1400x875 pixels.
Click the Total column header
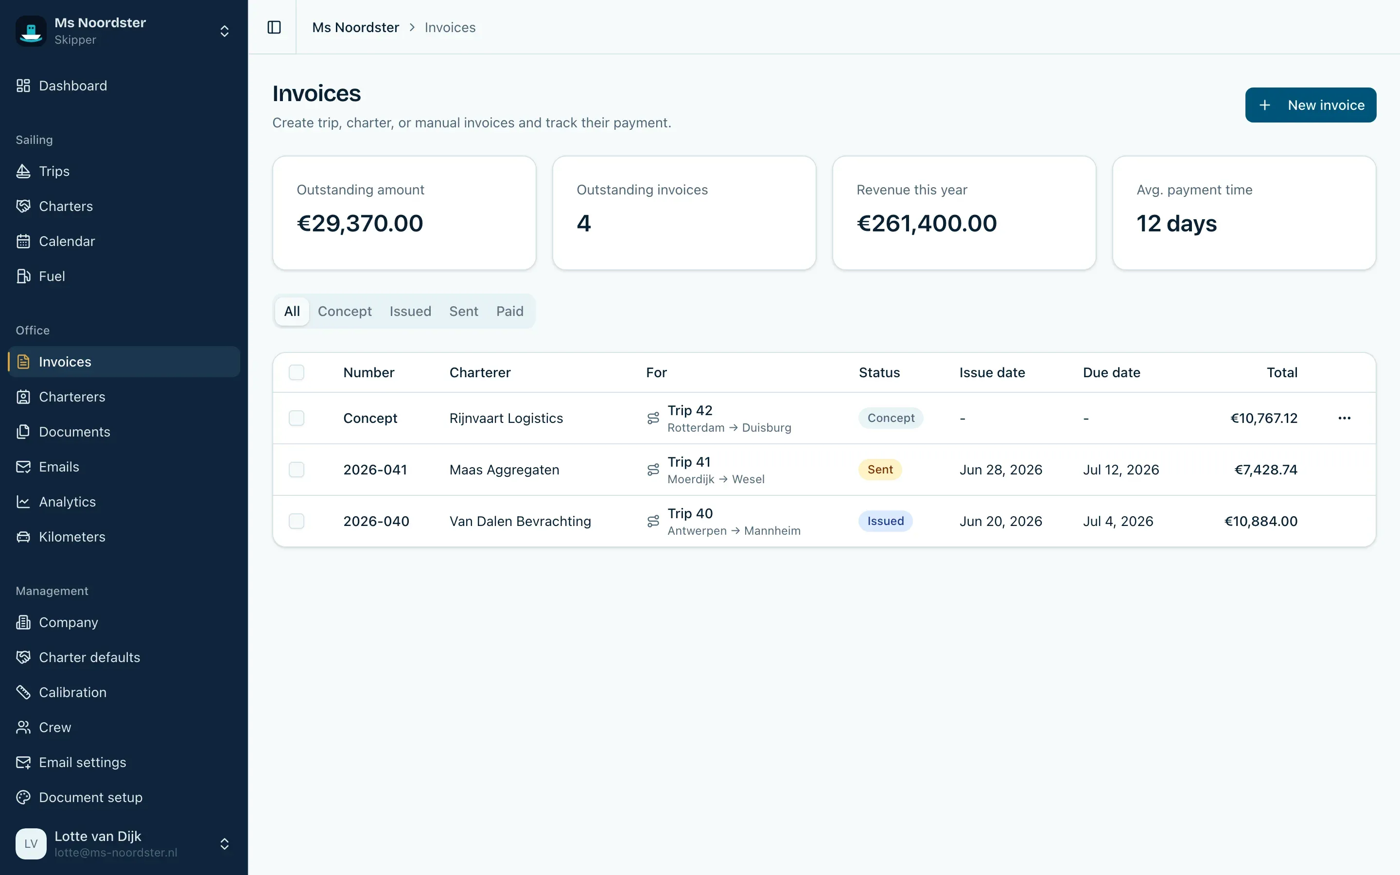[1282, 373]
